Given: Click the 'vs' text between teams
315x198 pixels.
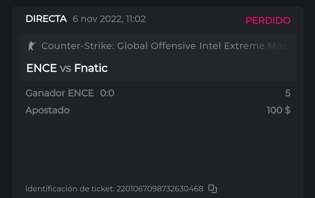Looking at the screenshot, I should point(66,68).
